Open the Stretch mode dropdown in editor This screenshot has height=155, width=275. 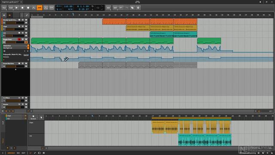pyautogui.click(x=34, y=118)
